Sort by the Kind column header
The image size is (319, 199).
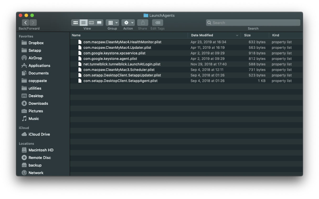285,35
